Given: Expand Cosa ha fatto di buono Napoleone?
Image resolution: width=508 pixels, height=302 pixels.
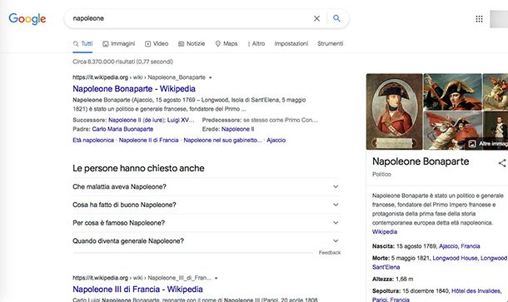Looking at the screenshot, I should click(207, 205).
